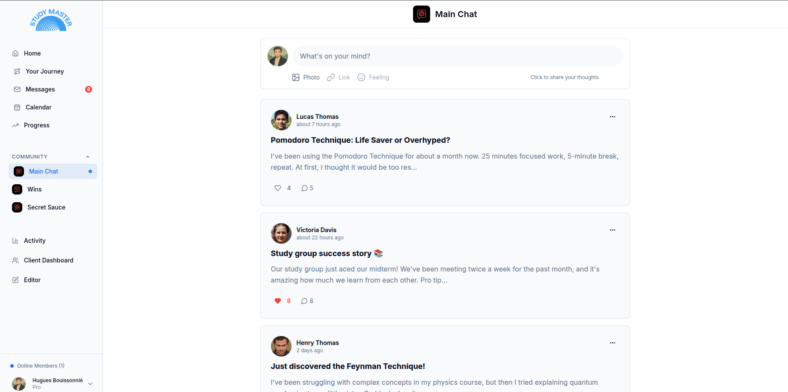The height and width of the screenshot is (392, 788).
Task: Select the Your Journey icon in sidebar
Action: click(16, 71)
